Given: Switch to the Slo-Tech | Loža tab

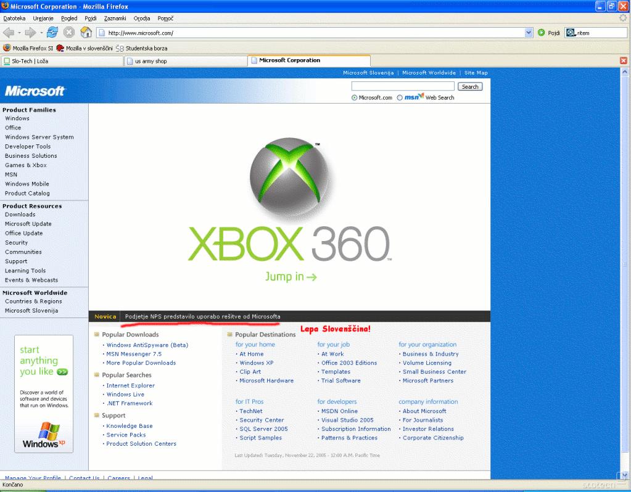Looking at the screenshot, I should pos(62,61).
